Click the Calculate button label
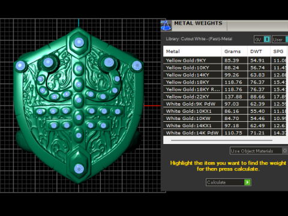 click(216, 182)
